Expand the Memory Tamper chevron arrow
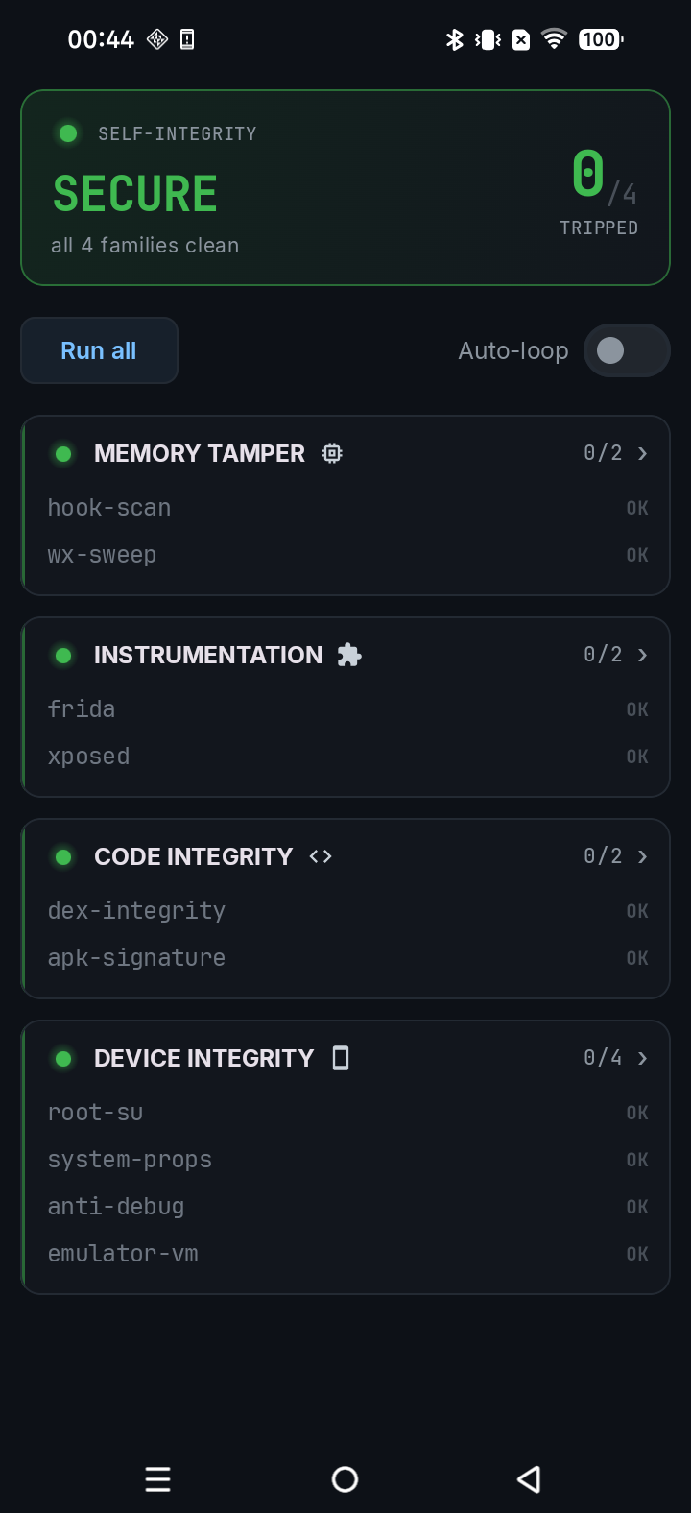 tap(642, 453)
